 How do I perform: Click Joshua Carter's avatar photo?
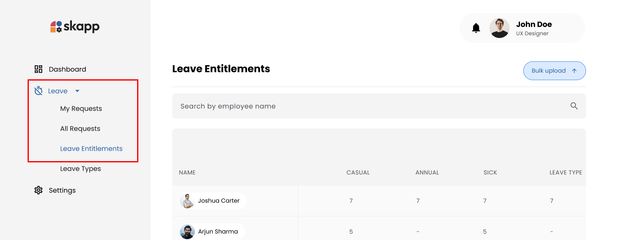point(187,201)
